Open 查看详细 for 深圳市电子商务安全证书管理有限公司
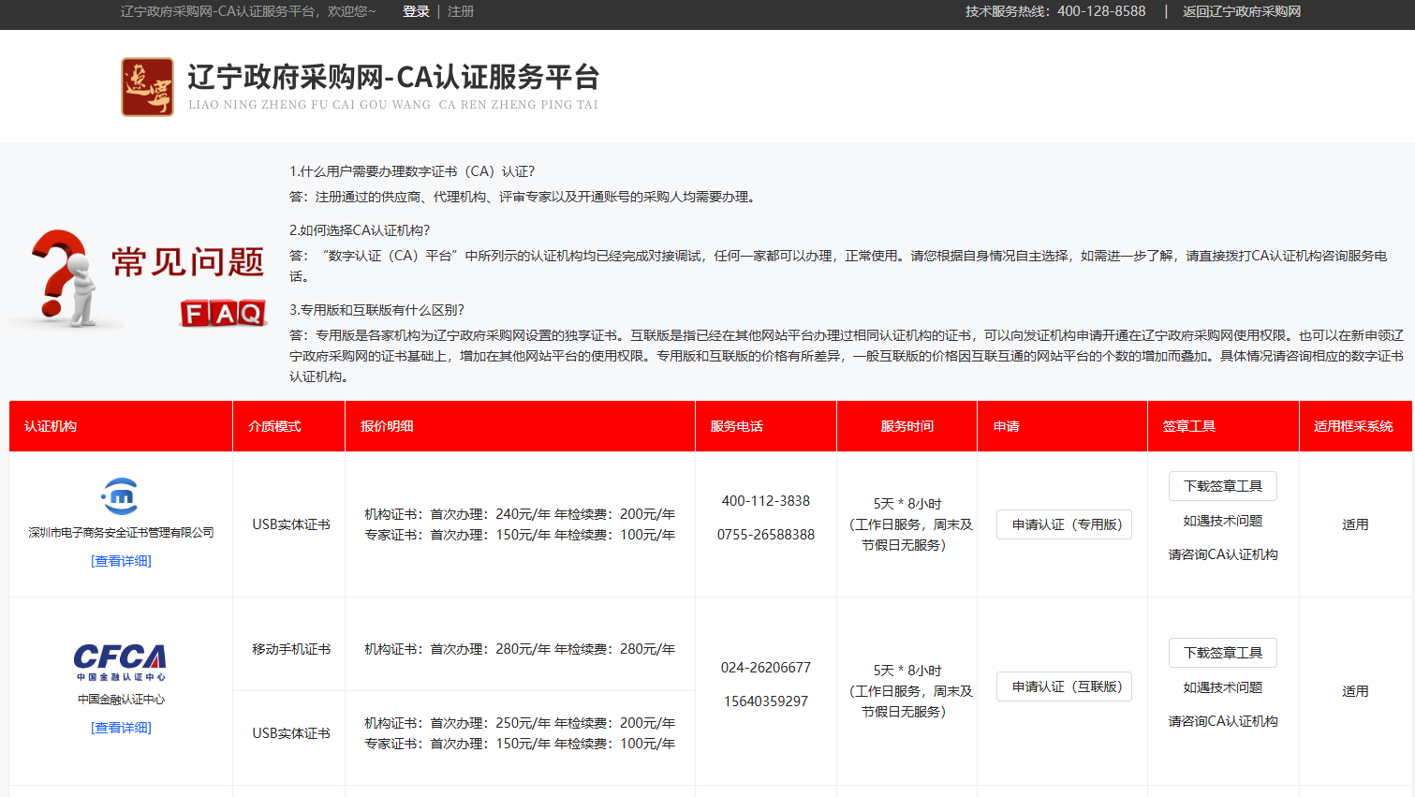The width and height of the screenshot is (1415, 797). pyautogui.click(x=120, y=561)
